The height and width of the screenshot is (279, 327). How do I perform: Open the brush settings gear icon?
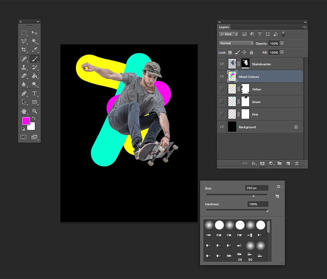(x=279, y=186)
